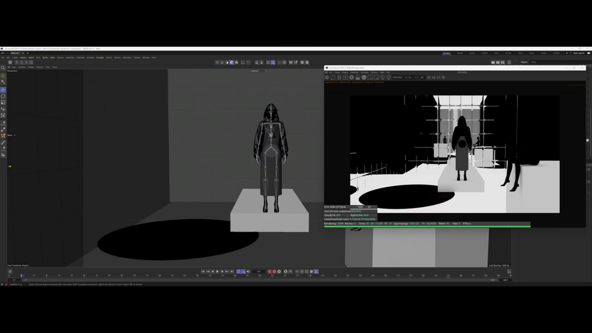
Task: Open the viewport Filter menu
Action: [47, 67]
